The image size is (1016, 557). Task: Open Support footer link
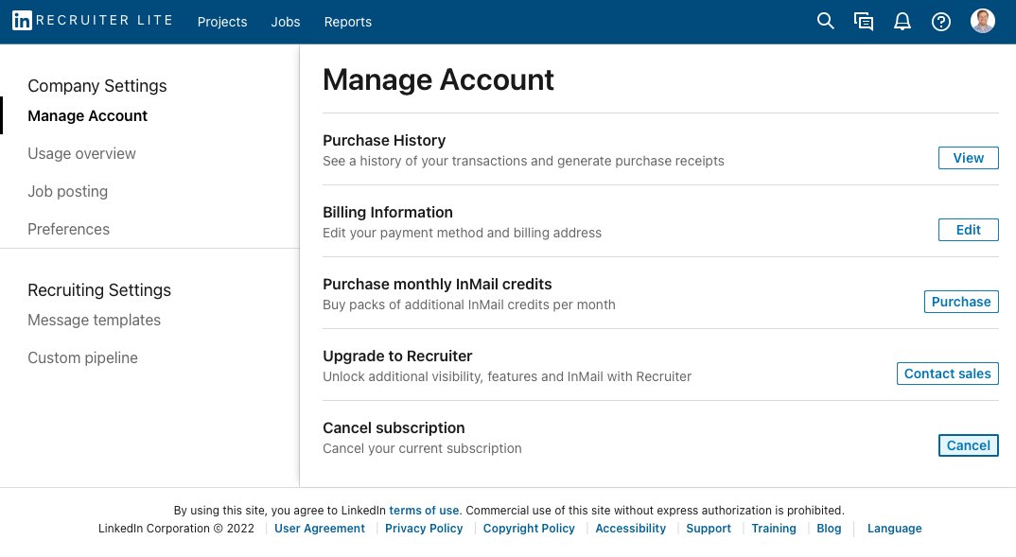(x=709, y=529)
